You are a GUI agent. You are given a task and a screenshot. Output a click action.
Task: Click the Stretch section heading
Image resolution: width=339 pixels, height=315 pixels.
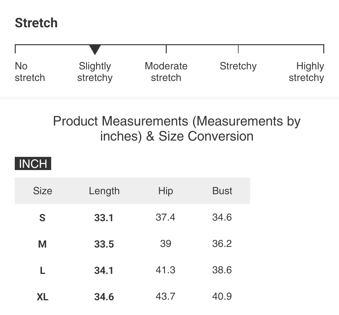pos(36,23)
